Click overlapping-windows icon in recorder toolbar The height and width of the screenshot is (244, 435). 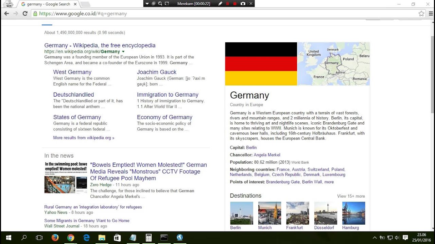click(x=154, y=4)
